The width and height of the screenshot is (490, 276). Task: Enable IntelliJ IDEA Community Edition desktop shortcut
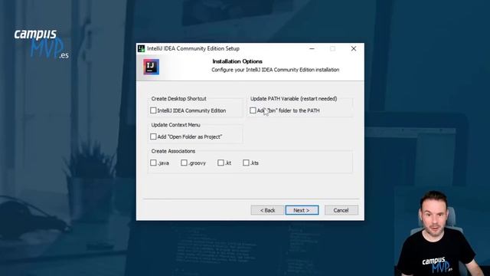(x=153, y=110)
